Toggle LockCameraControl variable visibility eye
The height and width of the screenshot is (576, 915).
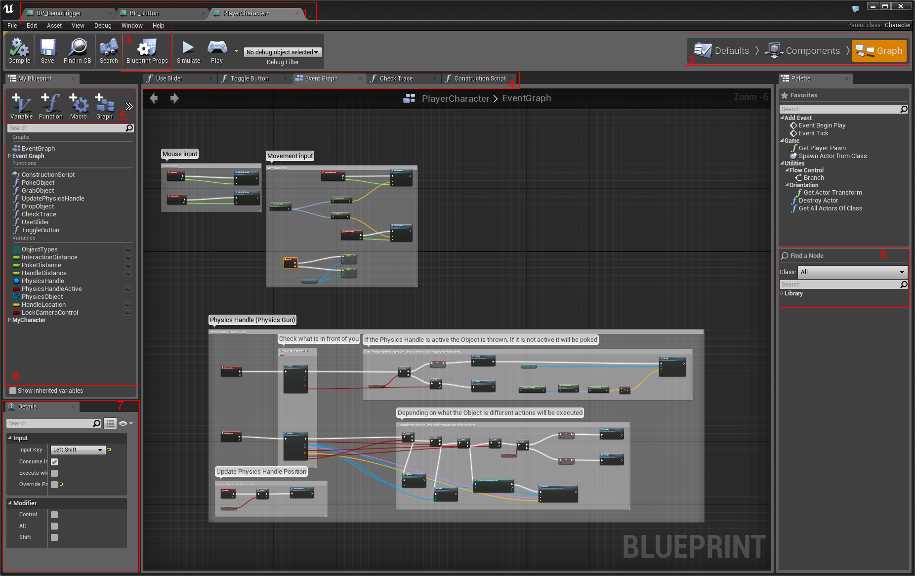click(128, 313)
